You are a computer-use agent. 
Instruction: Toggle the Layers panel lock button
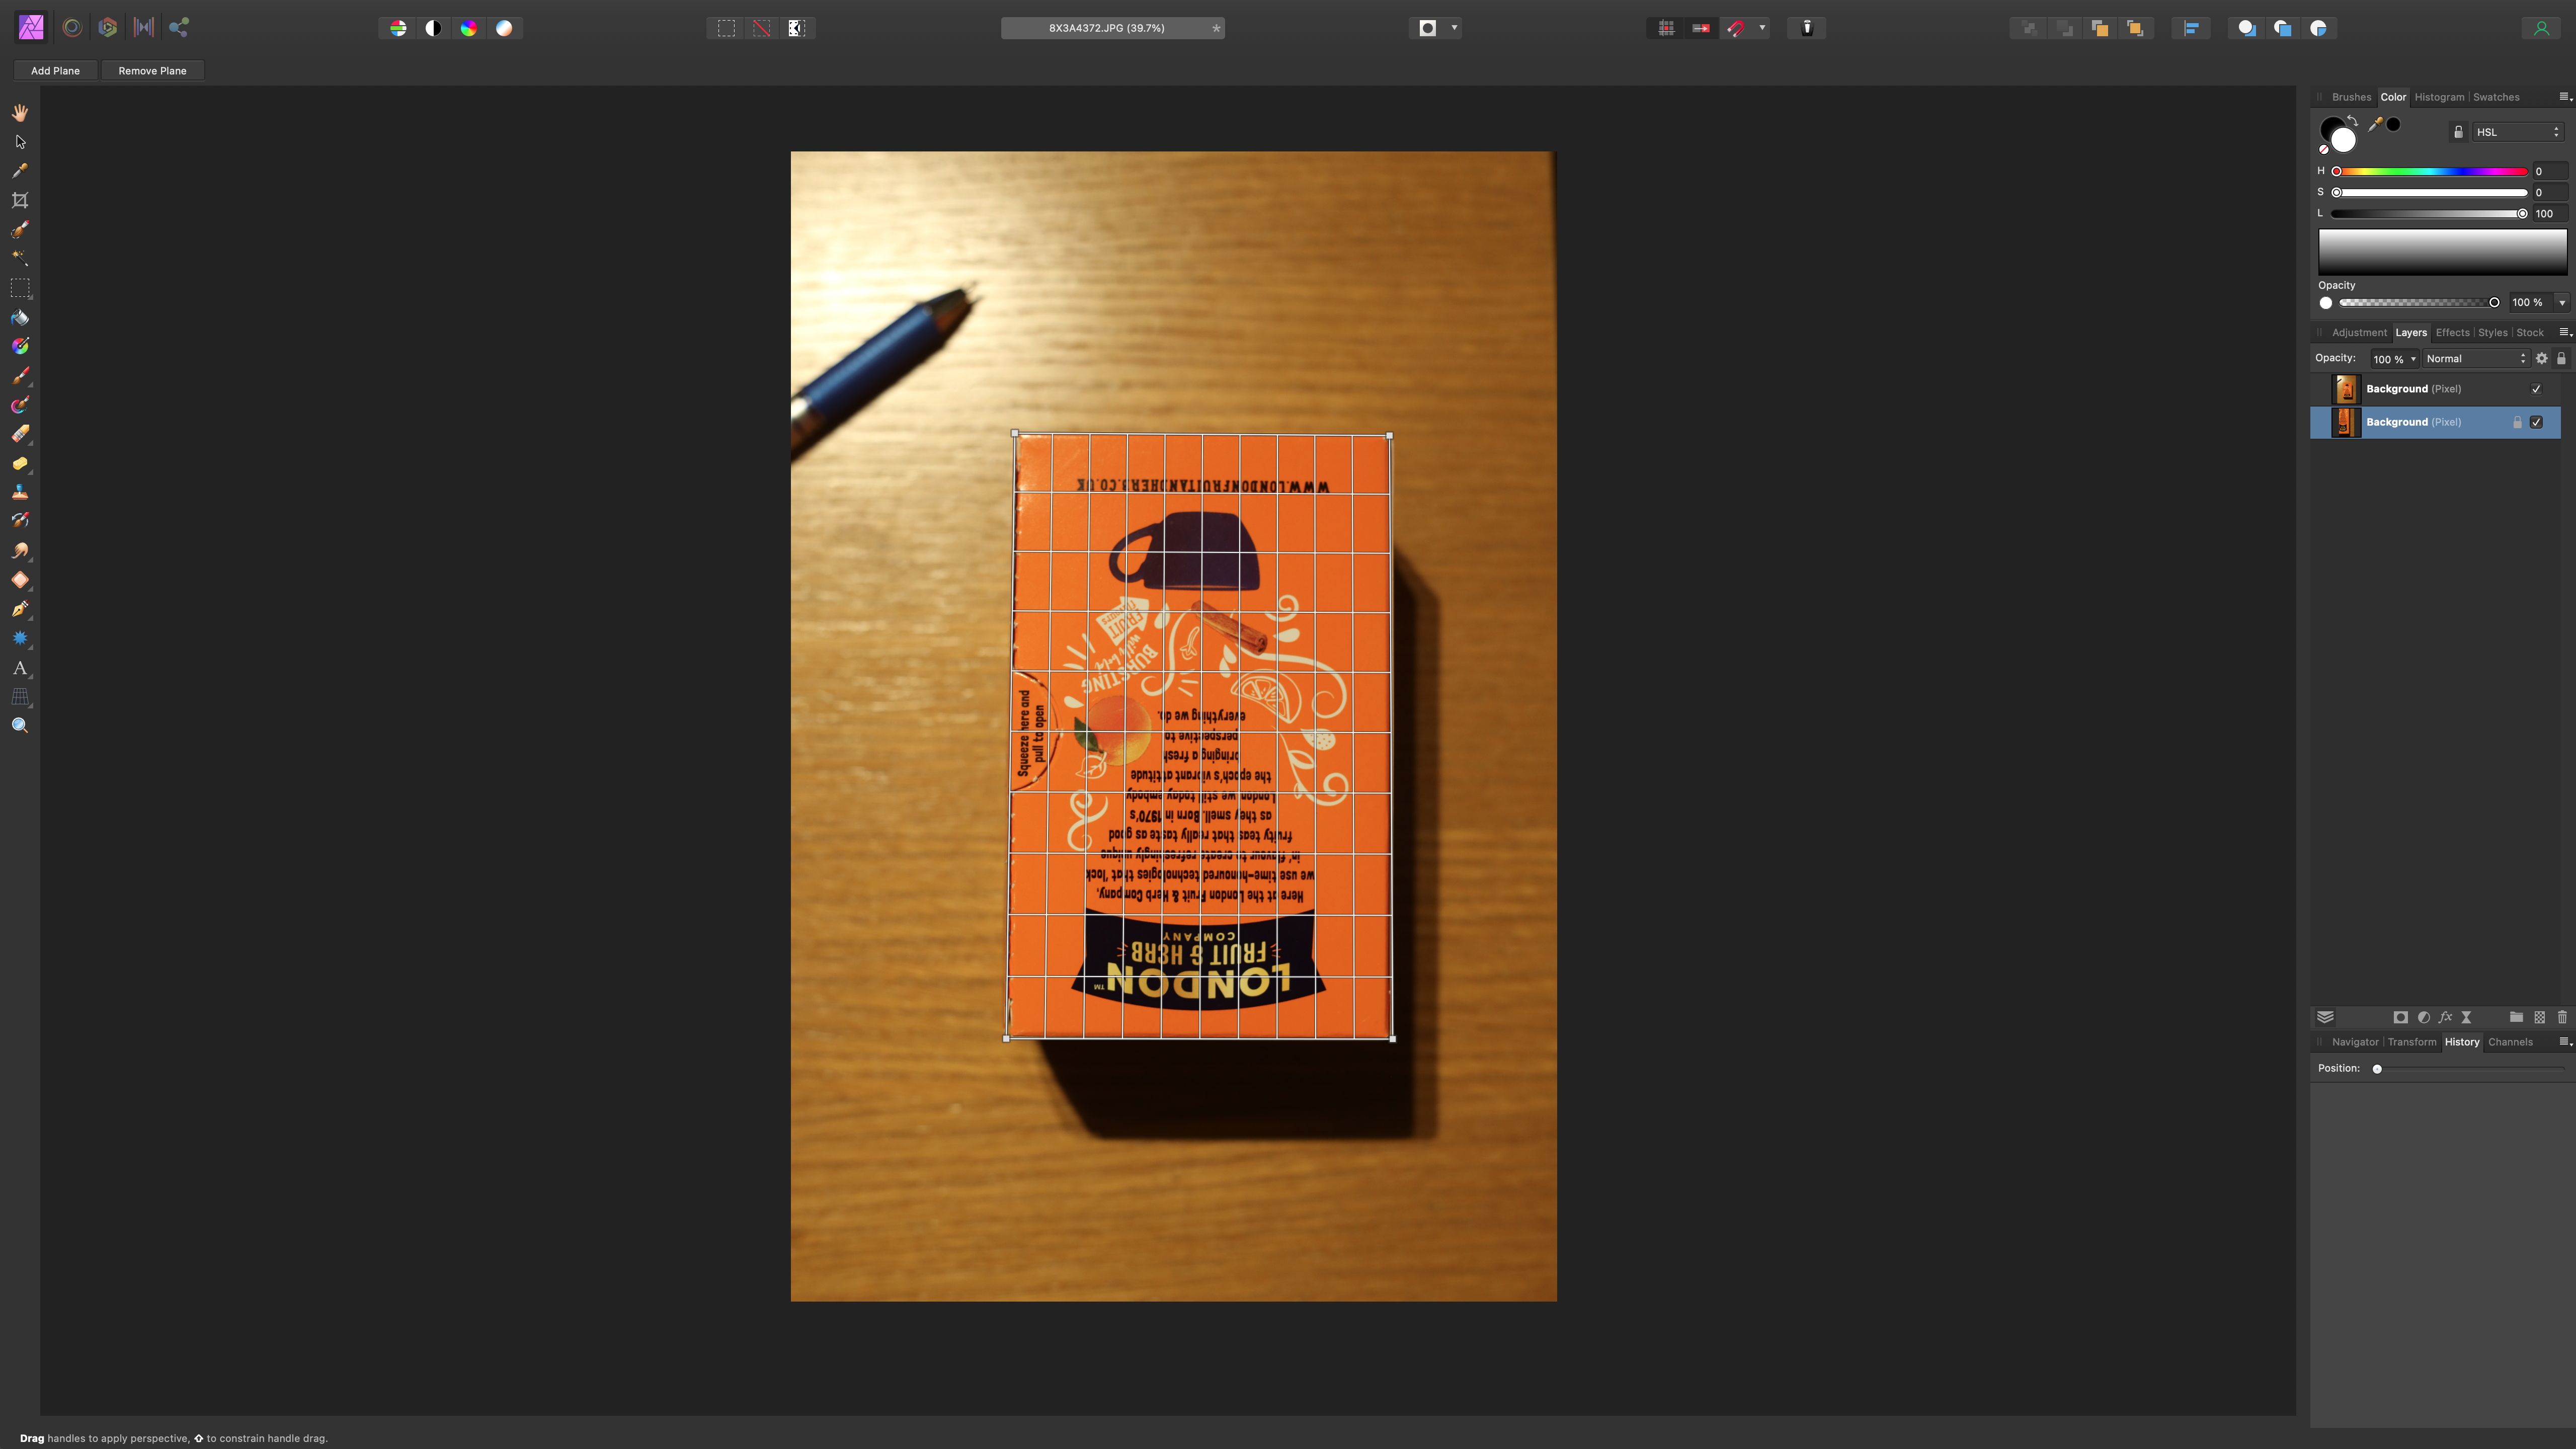[x=2561, y=358]
